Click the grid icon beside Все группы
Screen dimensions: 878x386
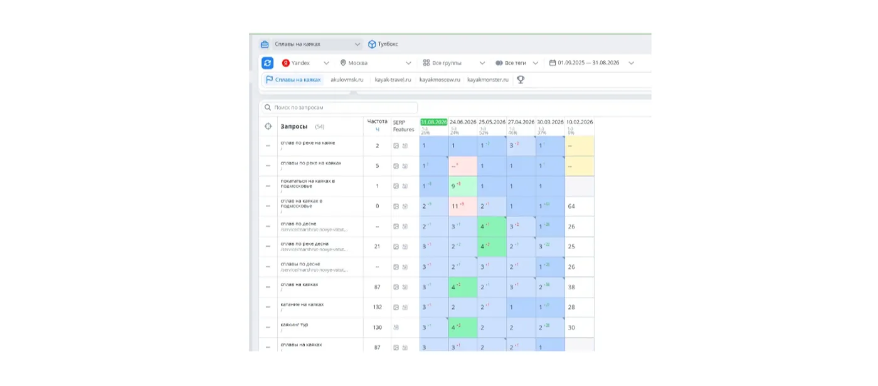click(x=426, y=63)
